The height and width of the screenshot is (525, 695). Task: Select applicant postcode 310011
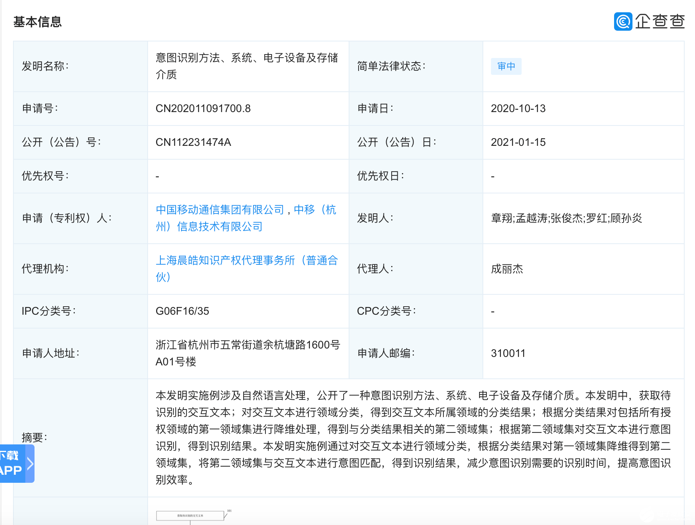[508, 353]
